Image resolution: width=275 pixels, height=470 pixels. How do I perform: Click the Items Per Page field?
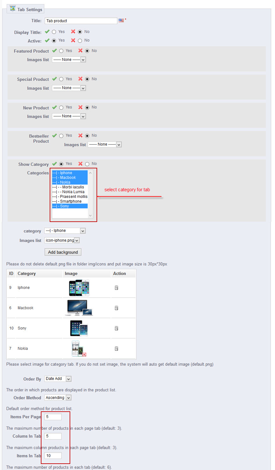(53, 417)
